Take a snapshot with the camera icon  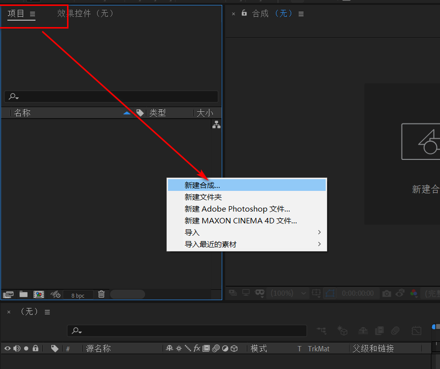click(386, 294)
